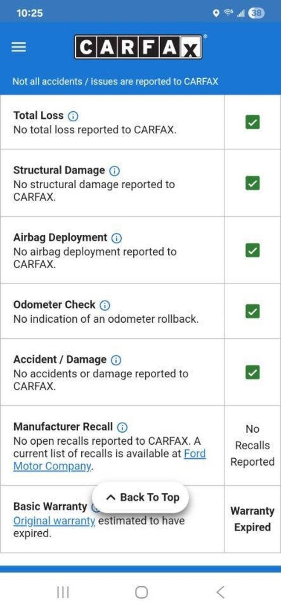
Task: Tap the Accident / Damage info icon
Action: coord(116,360)
